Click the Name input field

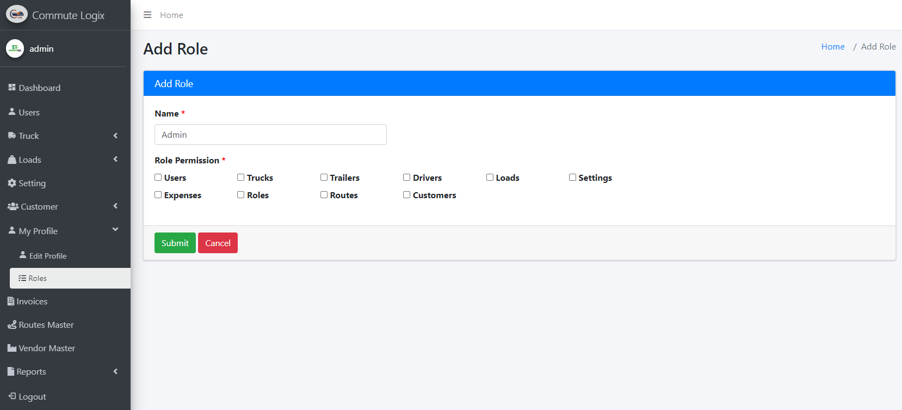coord(270,134)
